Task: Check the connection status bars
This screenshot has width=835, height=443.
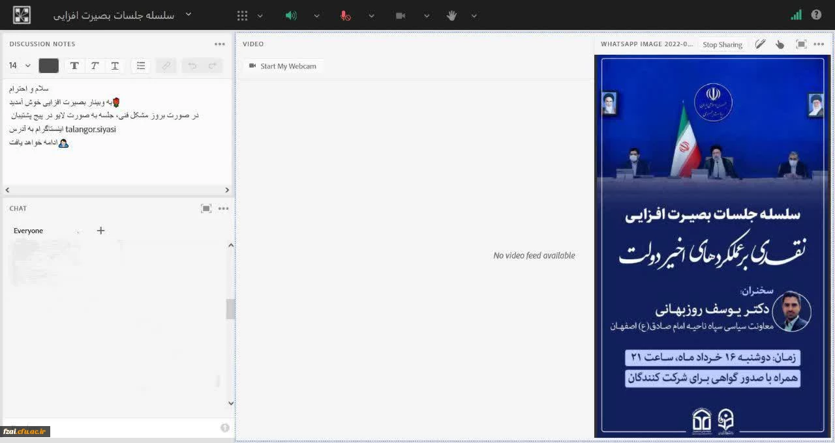Action: [796, 14]
